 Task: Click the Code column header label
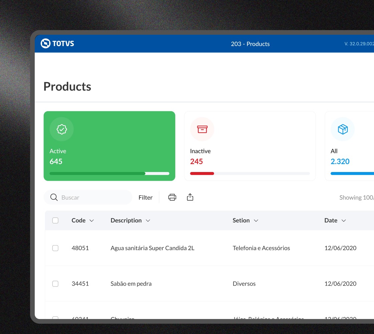coord(78,220)
